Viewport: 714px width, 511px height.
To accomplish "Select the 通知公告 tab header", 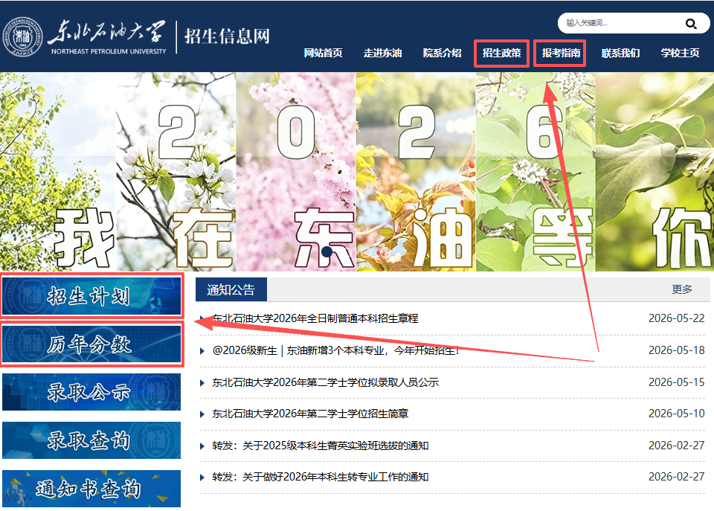I will [231, 289].
